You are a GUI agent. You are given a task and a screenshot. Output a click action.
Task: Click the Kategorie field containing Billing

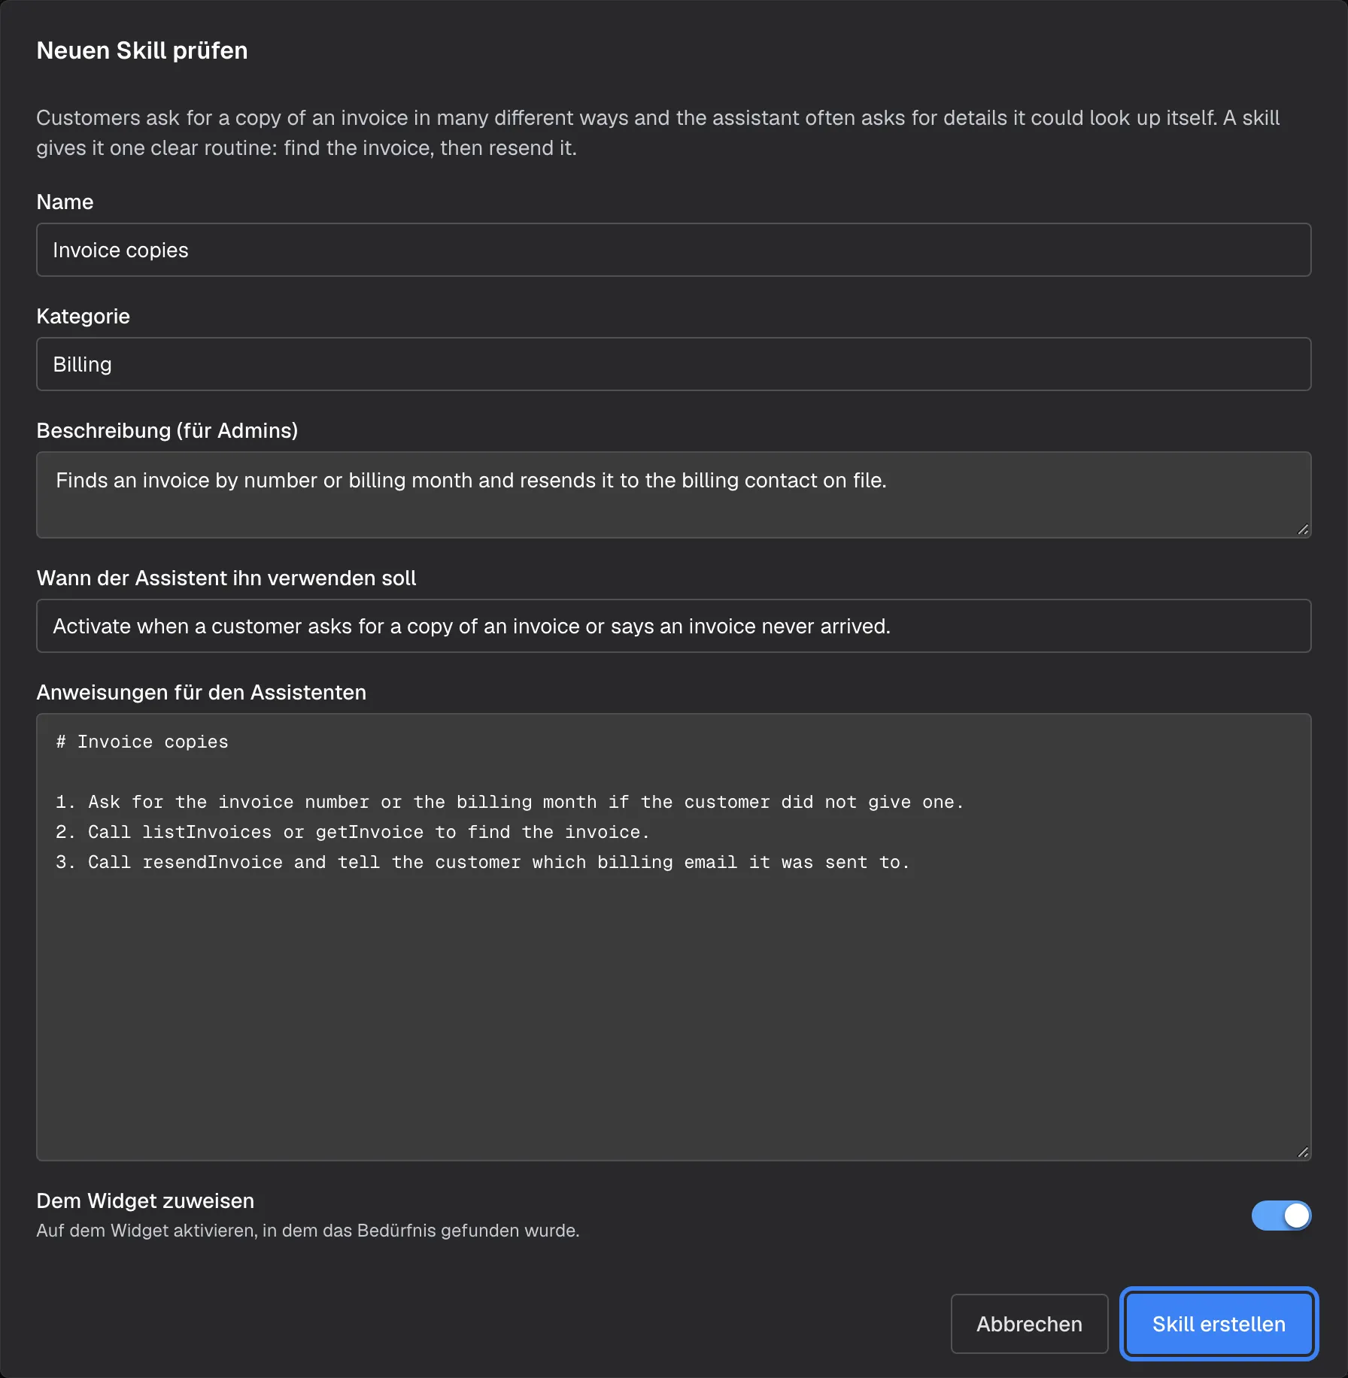coord(673,364)
